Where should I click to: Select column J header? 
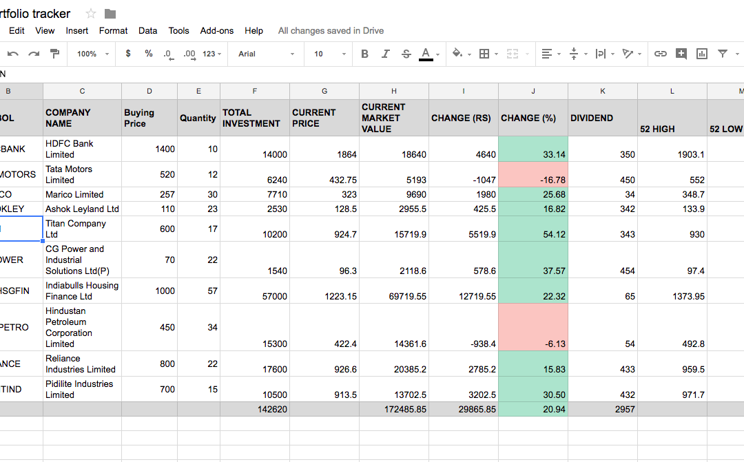tap(533, 91)
